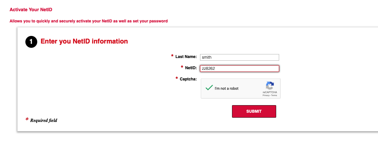
Task: Click the "Last Name:" field label
Action: (x=186, y=57)
